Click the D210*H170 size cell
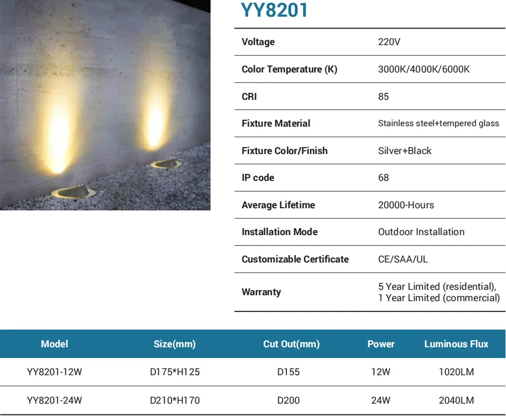 [175, 400]
